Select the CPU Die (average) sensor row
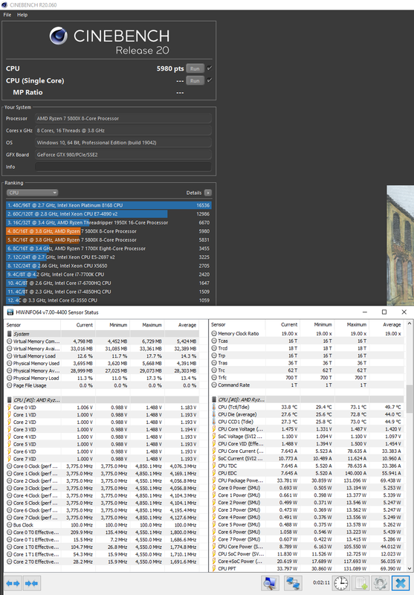Viewport: 414px width, 595px height. tap(308, 414)
